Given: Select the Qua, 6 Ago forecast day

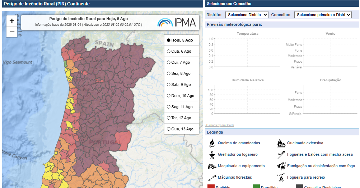Looking at the screenshot, I should click(x=169, y=52).
